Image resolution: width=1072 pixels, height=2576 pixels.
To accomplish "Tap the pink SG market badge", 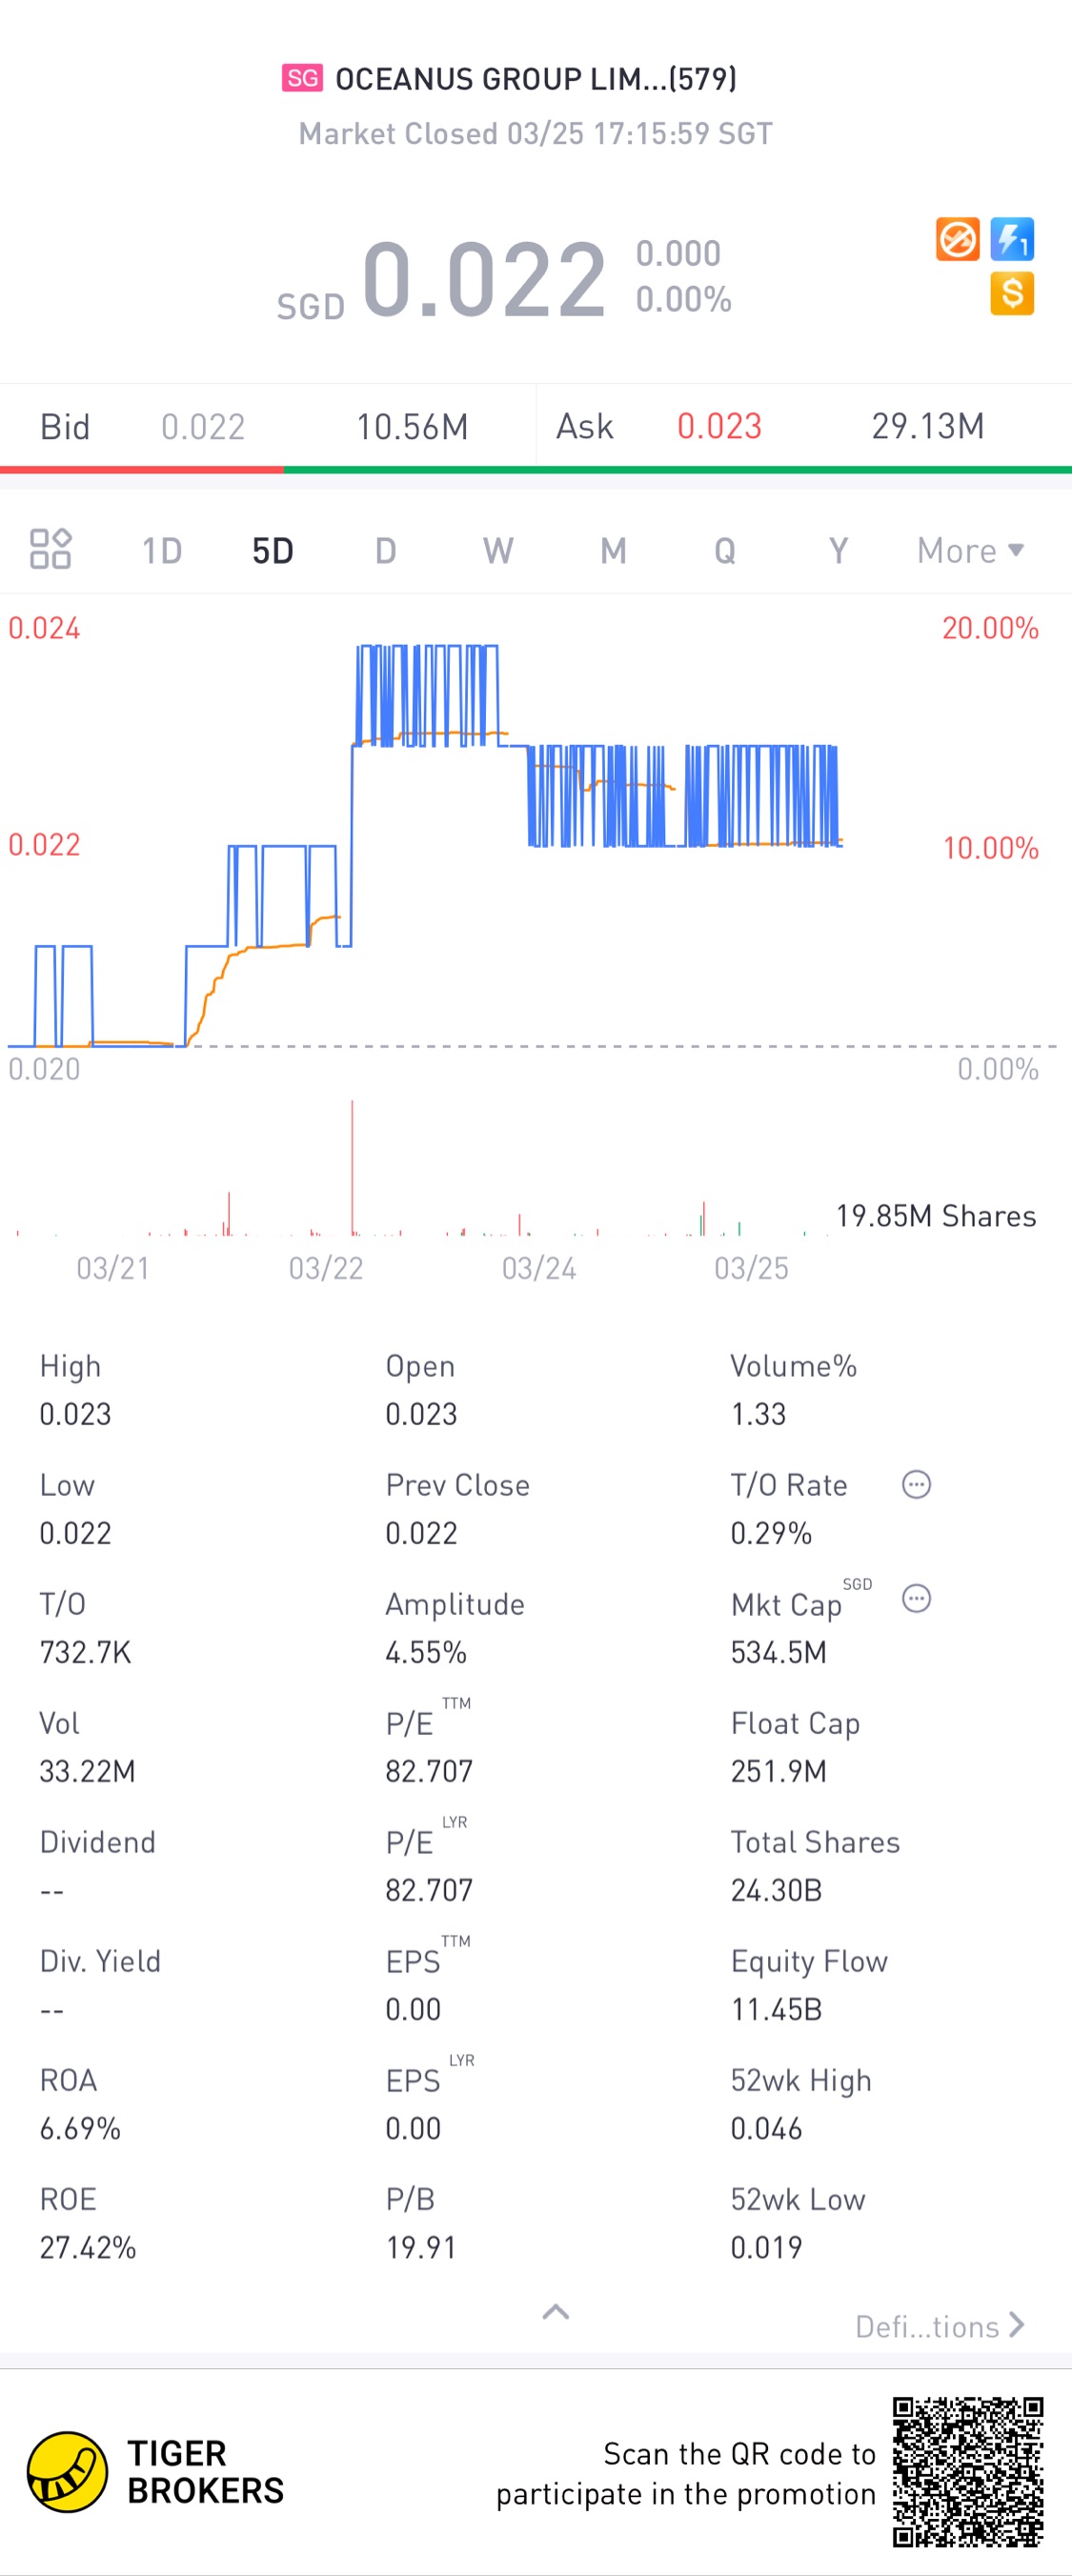I will (x=302, y=78).
